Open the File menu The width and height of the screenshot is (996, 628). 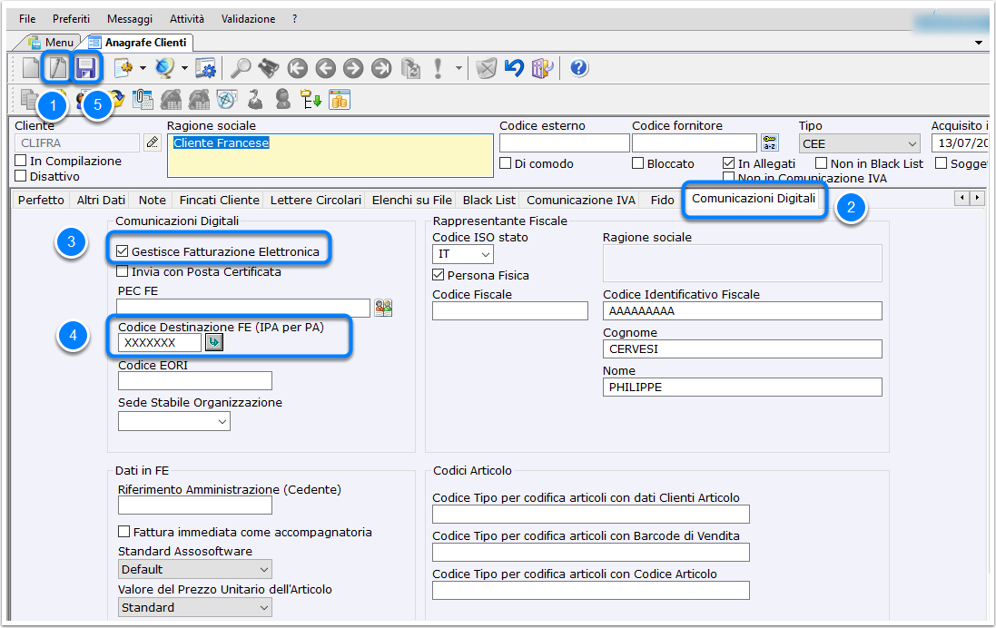tap(27, 19)
